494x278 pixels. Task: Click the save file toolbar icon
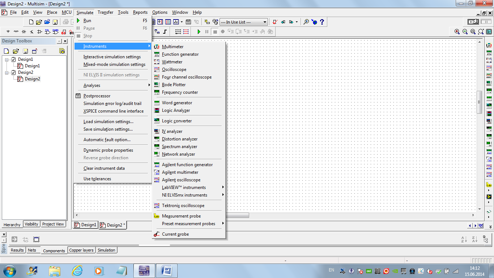(55, 22)
